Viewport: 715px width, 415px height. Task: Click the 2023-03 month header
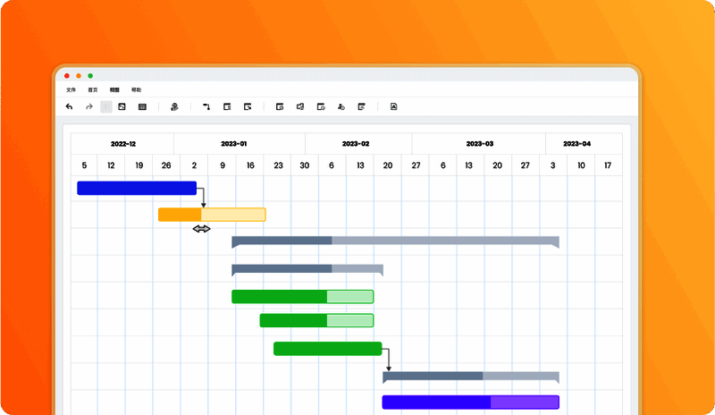[479, 144]
